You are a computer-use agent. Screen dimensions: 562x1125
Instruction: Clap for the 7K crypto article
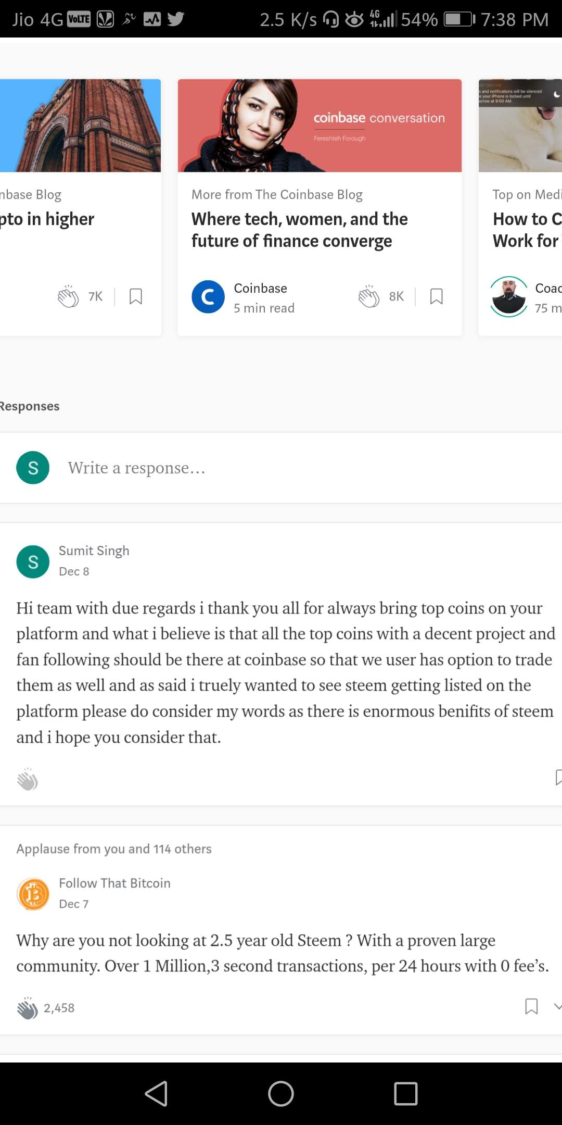coord(68,297)
